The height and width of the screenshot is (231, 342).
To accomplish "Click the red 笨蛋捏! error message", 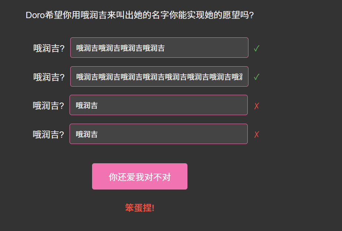I will 140,208.
